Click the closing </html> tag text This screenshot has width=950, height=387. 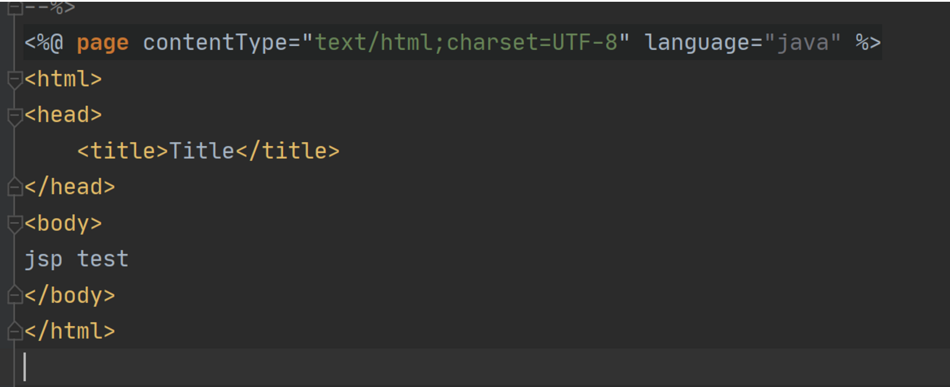coord(70,331)
